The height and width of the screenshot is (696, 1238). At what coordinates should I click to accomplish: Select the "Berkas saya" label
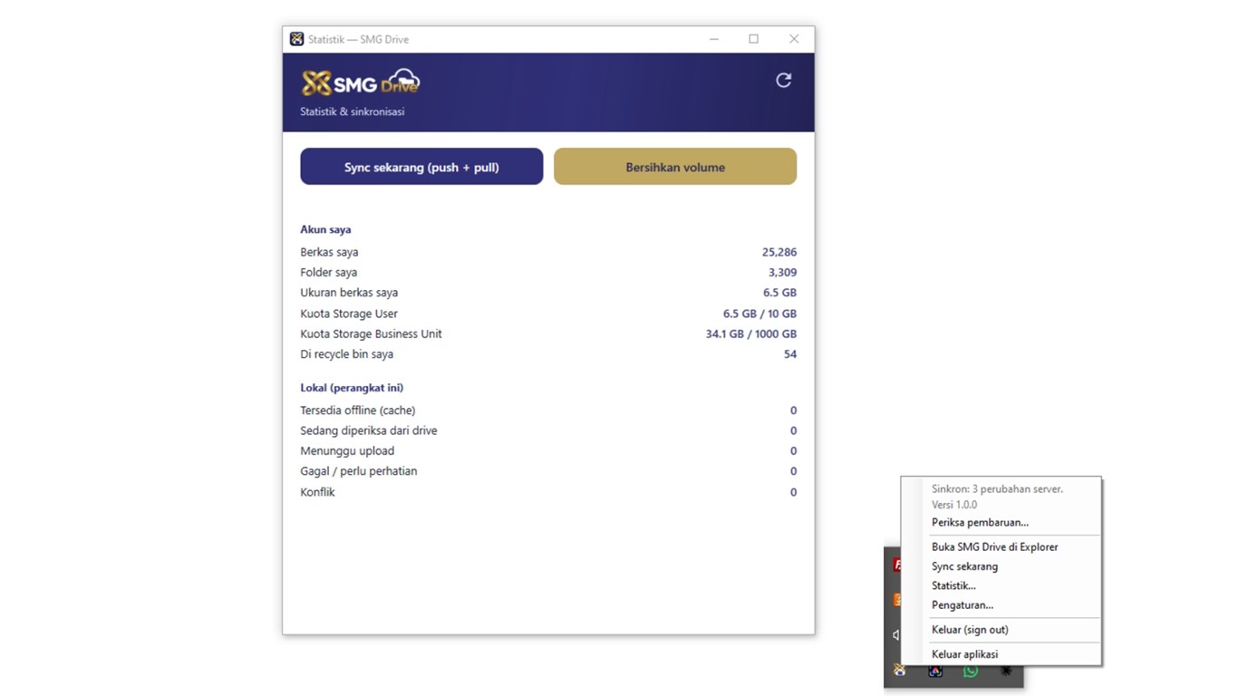pos(329,252)
